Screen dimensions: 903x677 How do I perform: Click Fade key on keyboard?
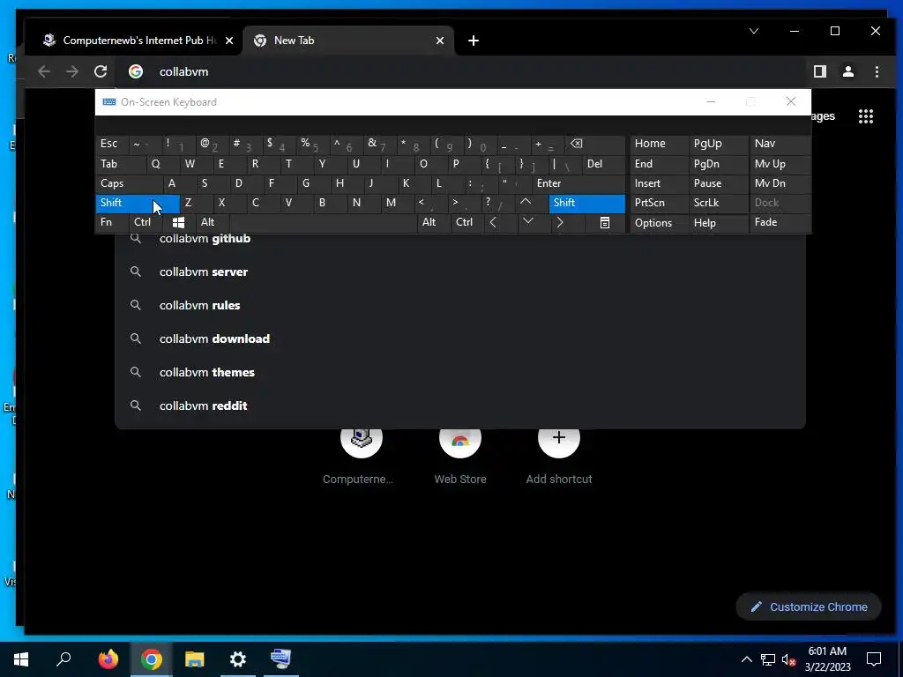[780, 222]
